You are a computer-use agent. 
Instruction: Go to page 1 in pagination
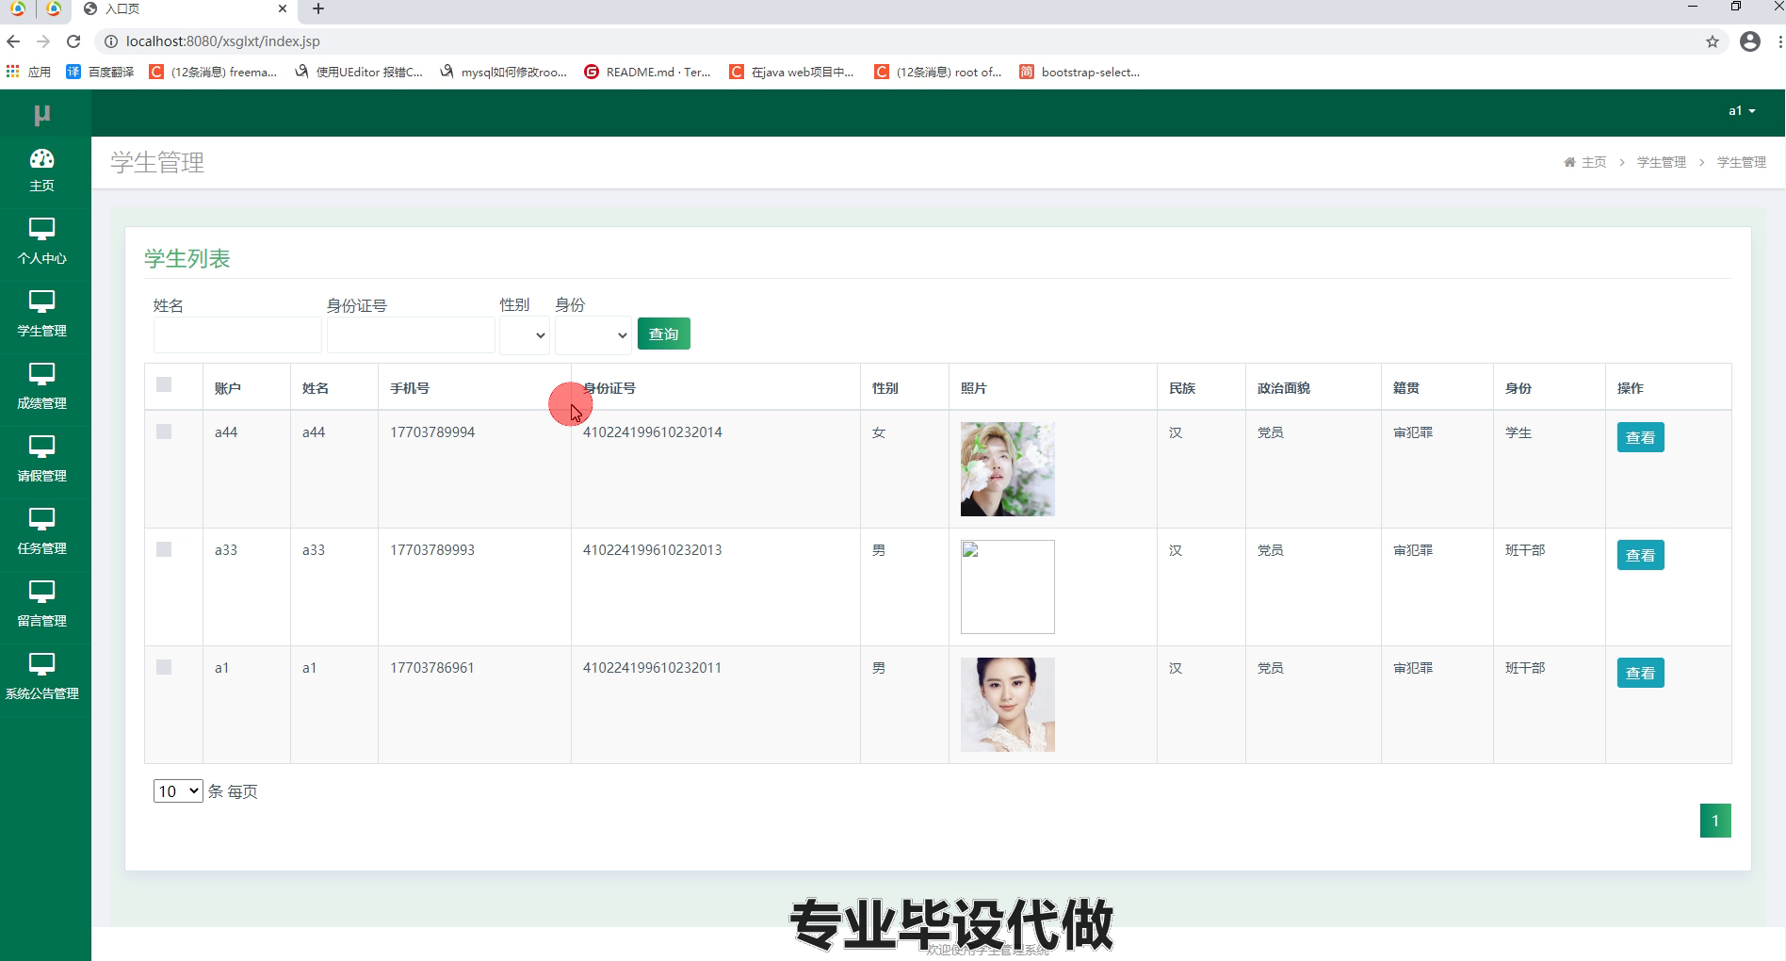point(1715,821)
